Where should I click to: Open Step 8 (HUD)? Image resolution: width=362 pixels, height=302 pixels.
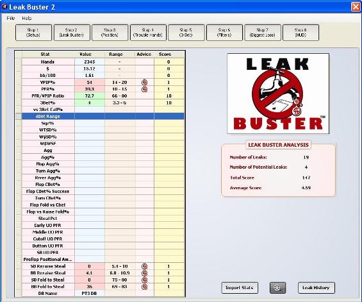coord(300,33)
